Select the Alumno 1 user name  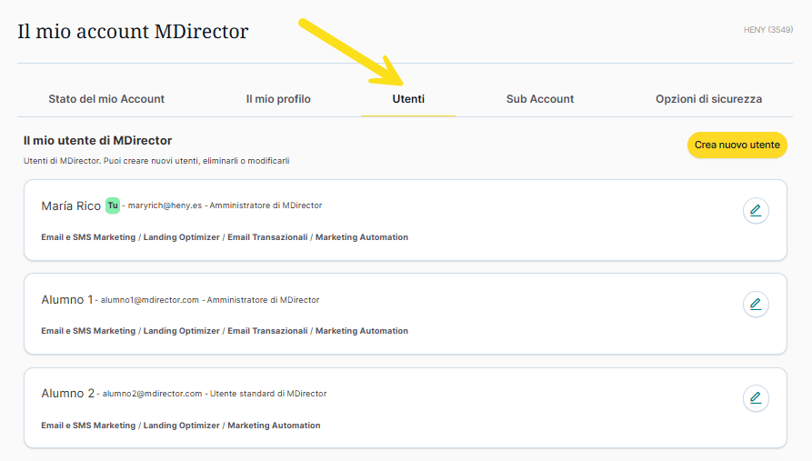point(67,300)
